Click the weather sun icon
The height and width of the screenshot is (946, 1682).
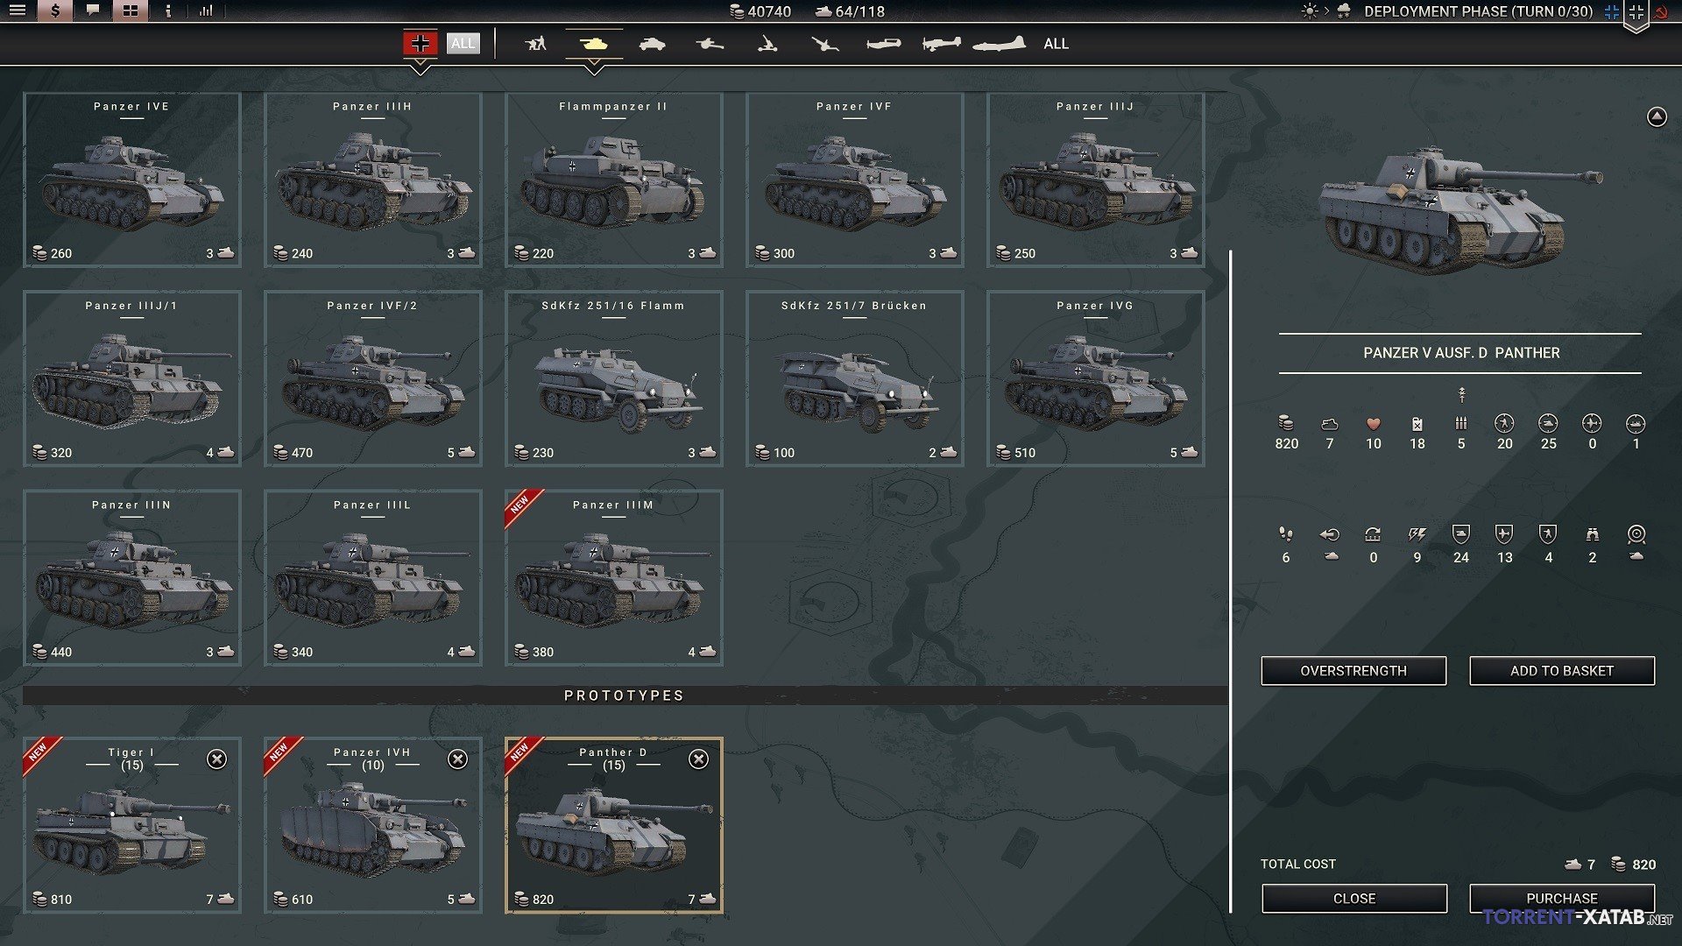pos(1310,11)
